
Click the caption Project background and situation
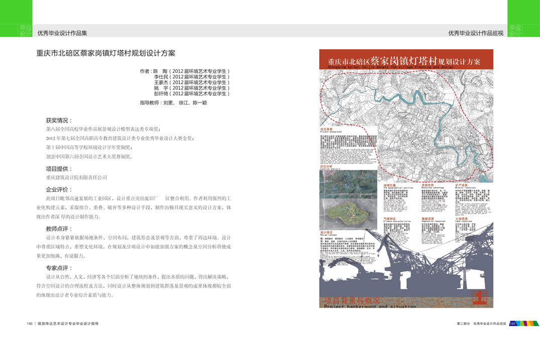point(370,306)
